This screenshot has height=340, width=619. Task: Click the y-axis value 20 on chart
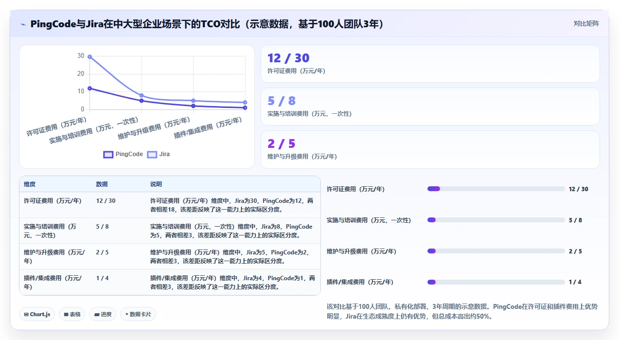click(81, 74)
